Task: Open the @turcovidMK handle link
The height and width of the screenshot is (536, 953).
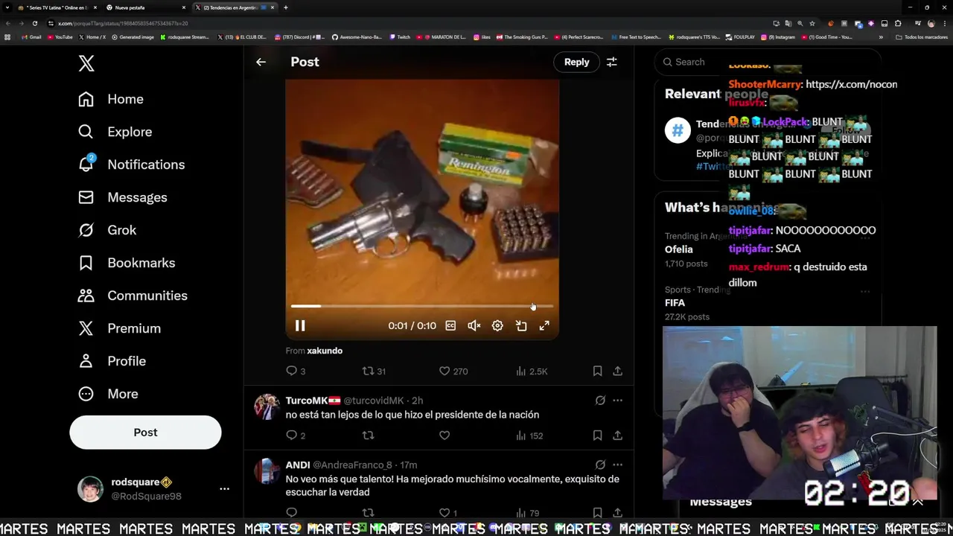Action: coord(374,401)
